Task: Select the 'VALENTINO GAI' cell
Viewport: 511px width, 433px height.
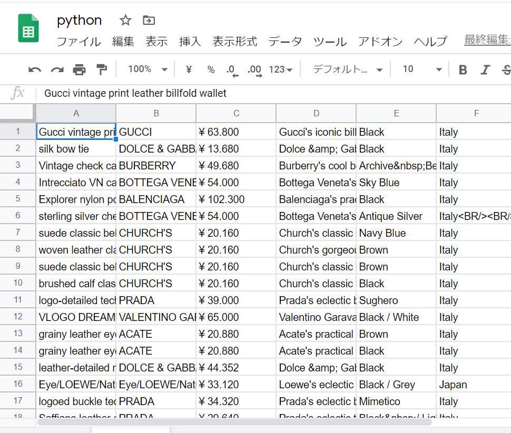Action: click(x=156, y=317)
